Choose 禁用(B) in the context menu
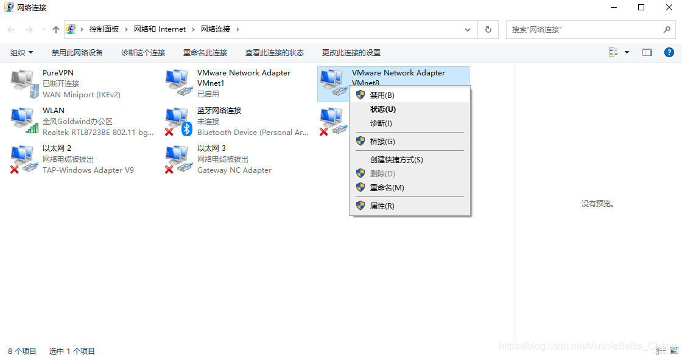Screen dimensions: 682x357 click(410, 95)
